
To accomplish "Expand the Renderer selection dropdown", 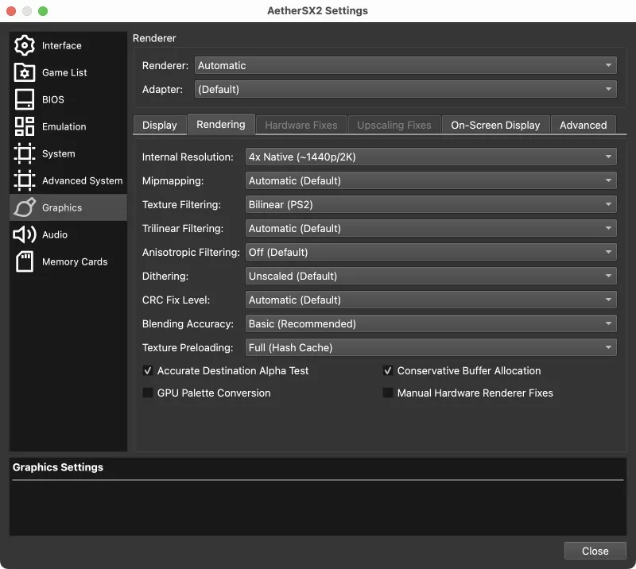I will click(405, 65).
